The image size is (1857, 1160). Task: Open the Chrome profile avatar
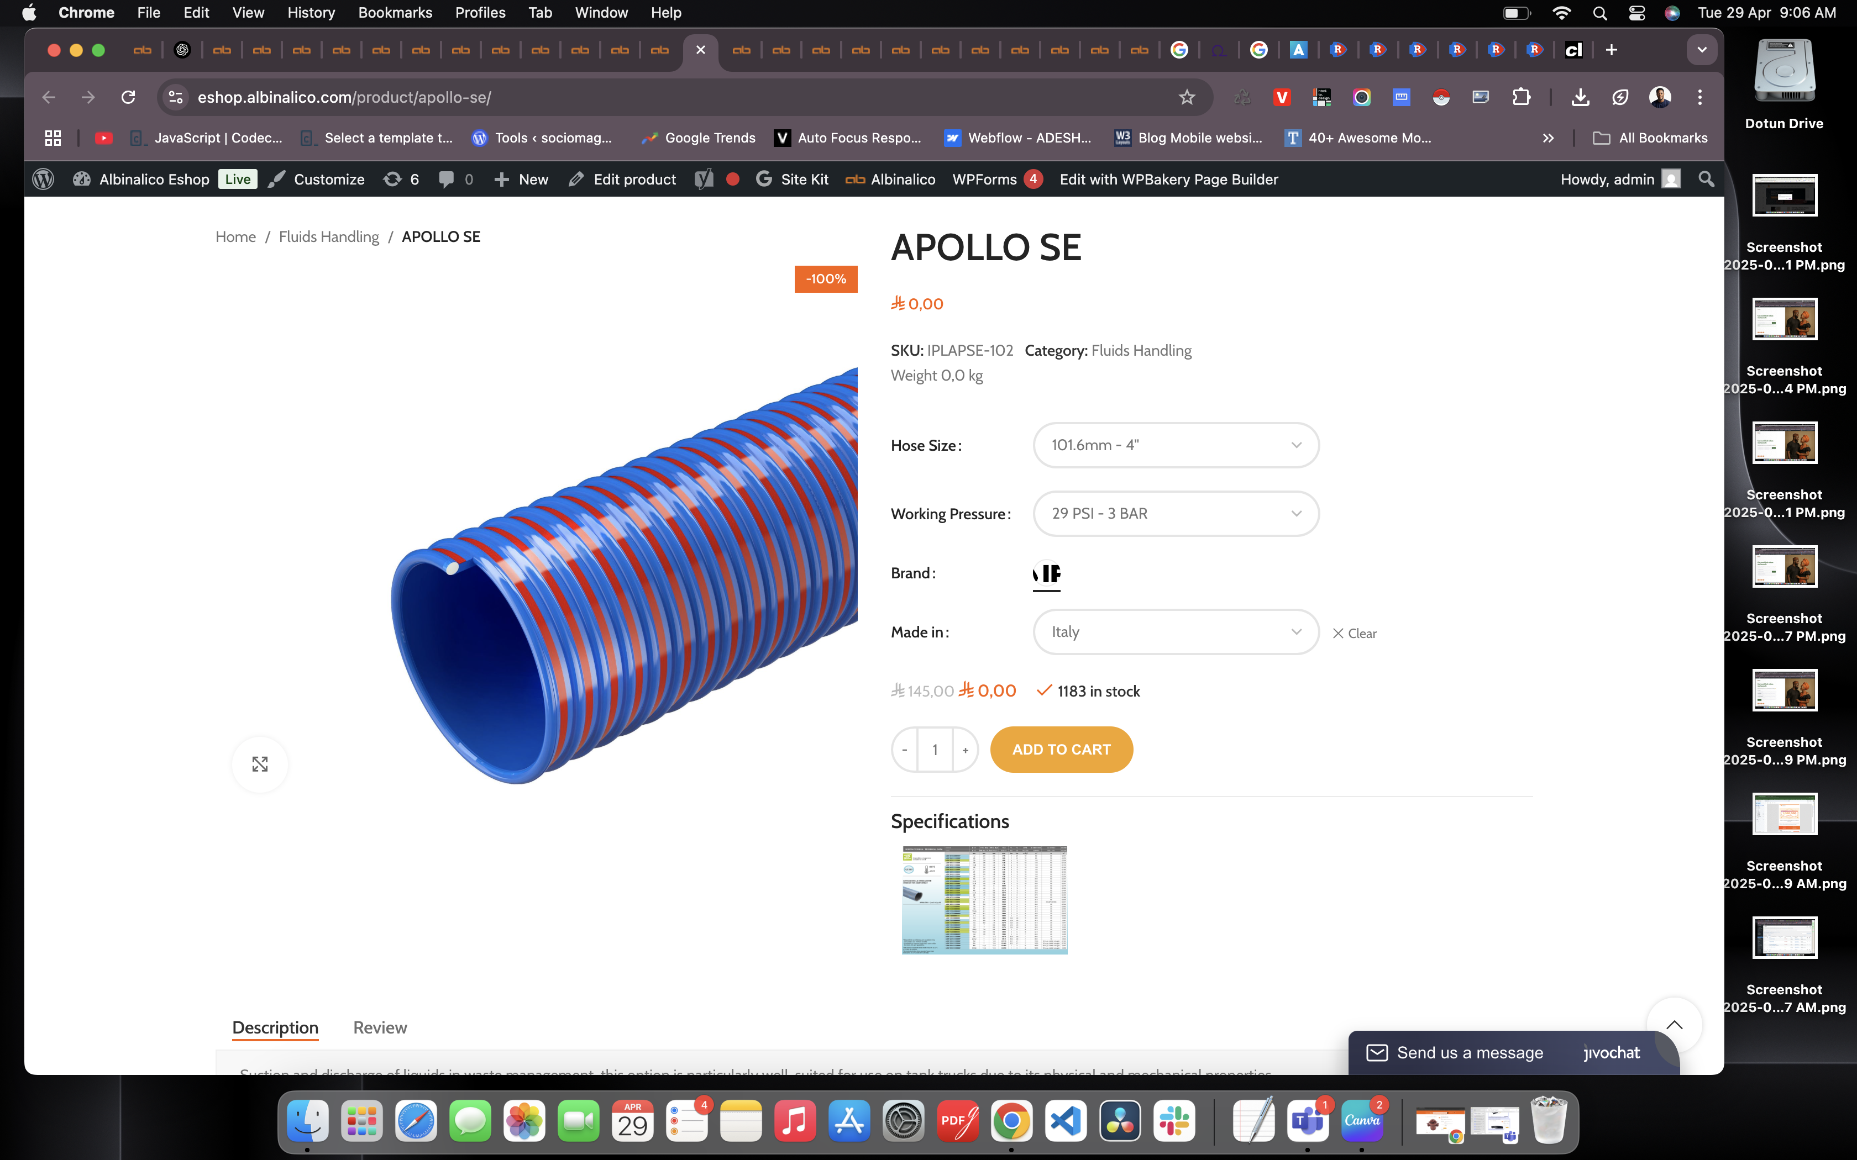tap(1660, 97)
